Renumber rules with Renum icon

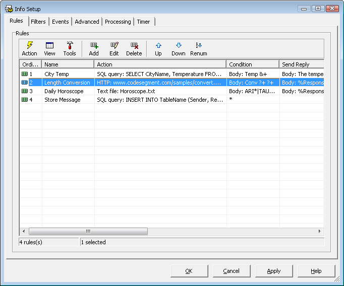[199, 49]
